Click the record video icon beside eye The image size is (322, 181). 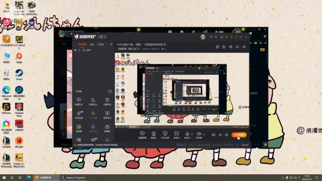pos(214,135)
